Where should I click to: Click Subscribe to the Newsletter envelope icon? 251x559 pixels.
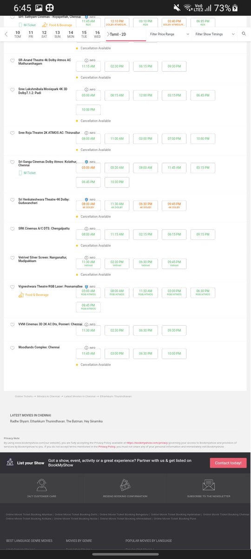point(208,484)
